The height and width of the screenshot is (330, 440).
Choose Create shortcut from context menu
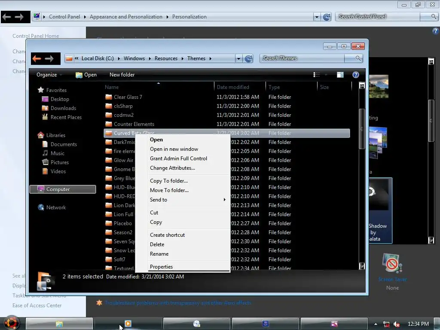(167, 235)
